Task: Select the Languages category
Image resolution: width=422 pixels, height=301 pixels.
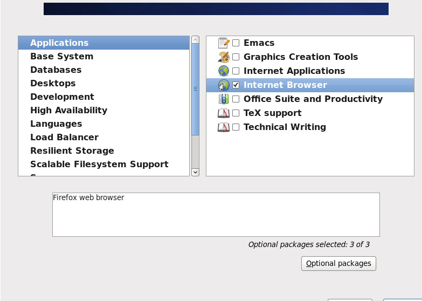Action: point(104,124)
